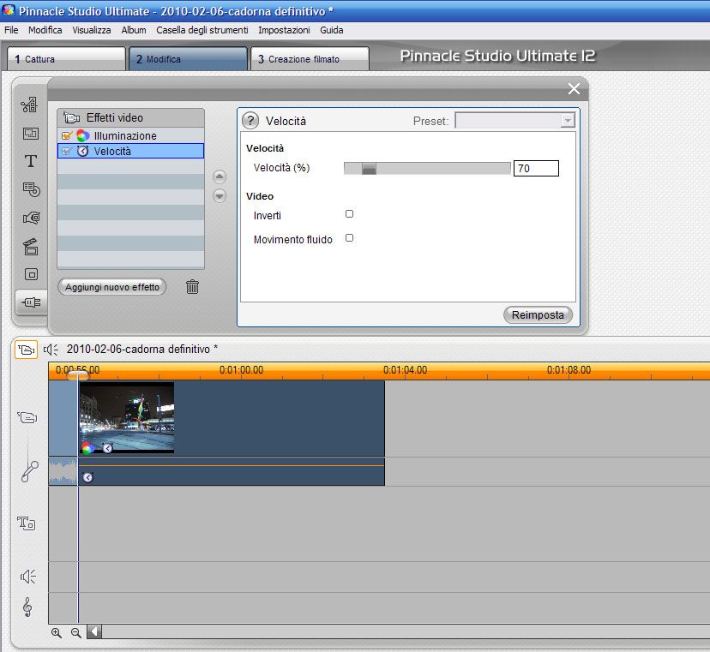The height and width of the screenshot is (652, 710).
Task: Click the 0:01:04.00 mark on timescale
Action: point(405,369)
